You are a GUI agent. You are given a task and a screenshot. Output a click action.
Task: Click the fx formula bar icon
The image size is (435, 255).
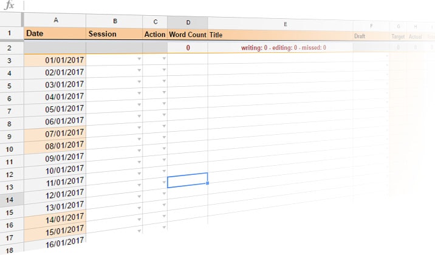tap(9, 5)
